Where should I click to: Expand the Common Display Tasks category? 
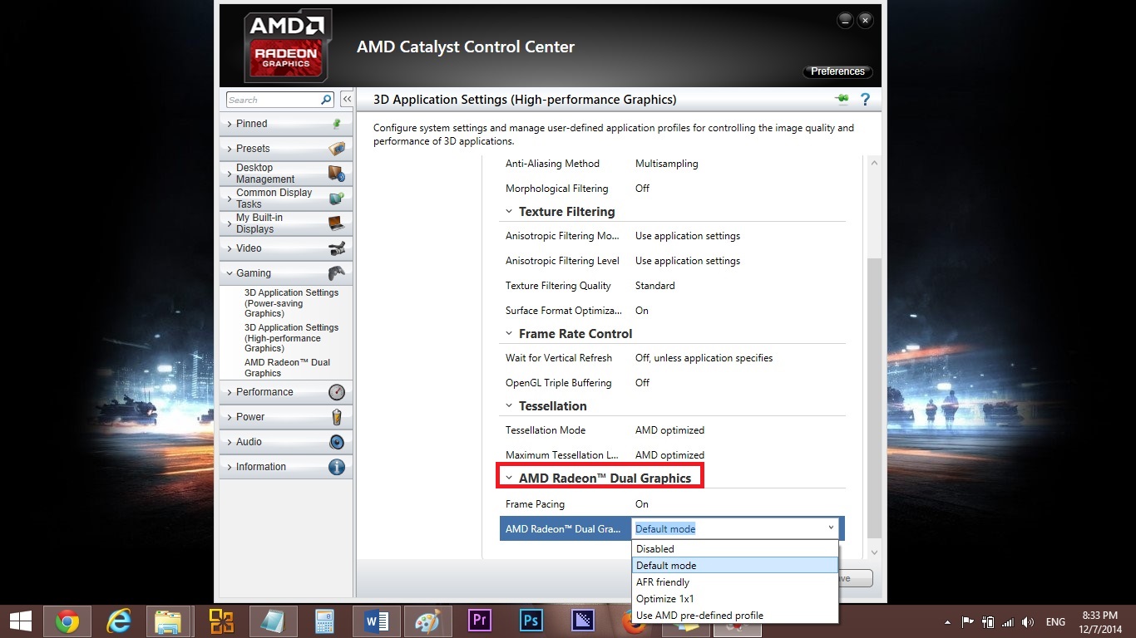click(x=286, y=199)
